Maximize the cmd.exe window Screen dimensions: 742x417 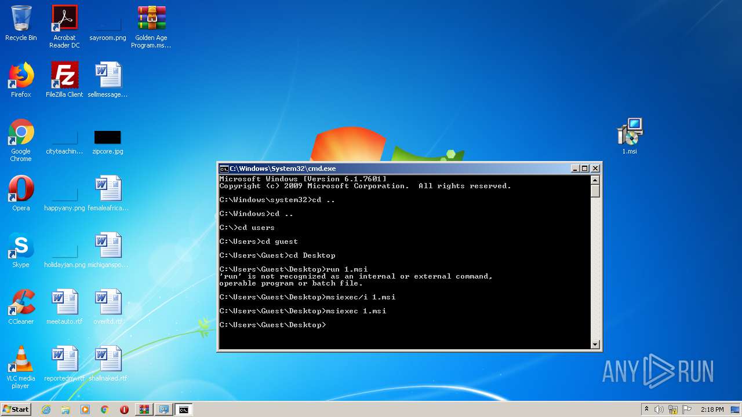(x=584, y=169)
